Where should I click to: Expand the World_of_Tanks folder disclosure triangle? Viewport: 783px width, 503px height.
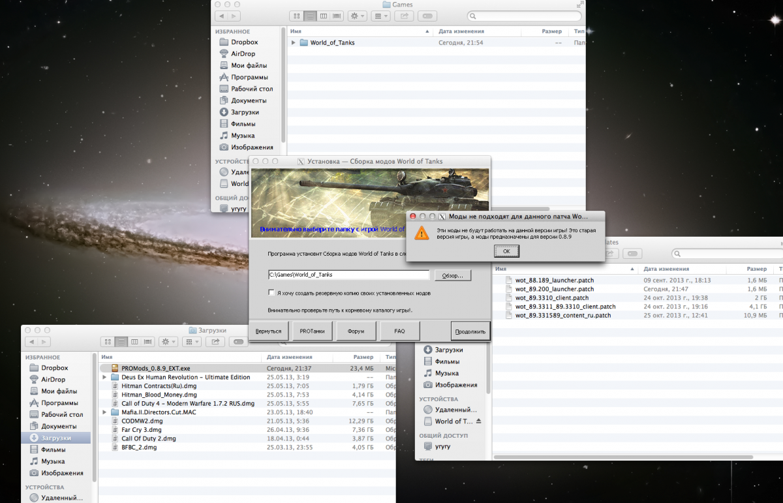coord(294,43)
